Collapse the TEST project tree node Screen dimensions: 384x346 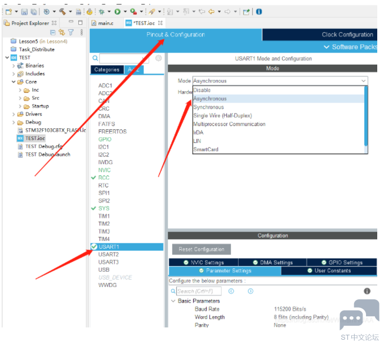(7, 57)
